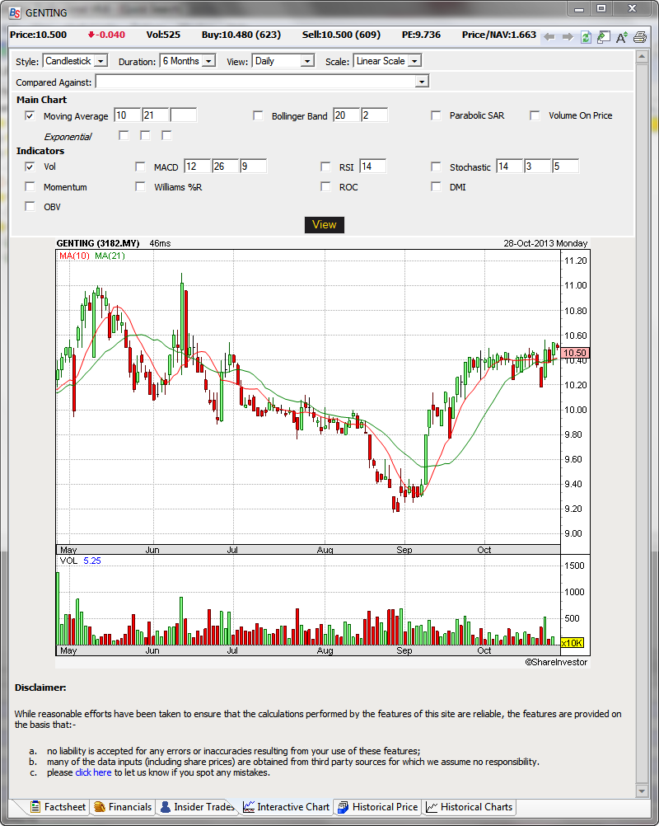Image resolution: width=659 pixels, height=826 pixels.
Task: Switch to the Financials tab
Action: pyautogui.click(x=124, y=806)
